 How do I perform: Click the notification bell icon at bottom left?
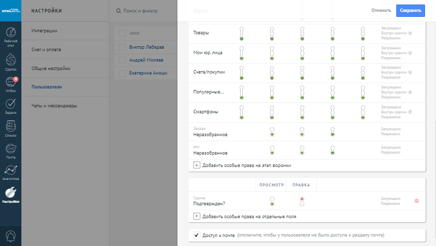point(10,236)
